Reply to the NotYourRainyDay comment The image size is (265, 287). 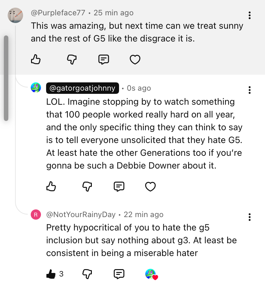pos(119,274)
